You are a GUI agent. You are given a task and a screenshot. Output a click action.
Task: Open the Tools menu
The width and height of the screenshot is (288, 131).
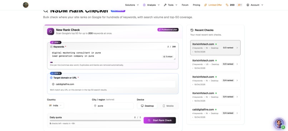(170, 5)
